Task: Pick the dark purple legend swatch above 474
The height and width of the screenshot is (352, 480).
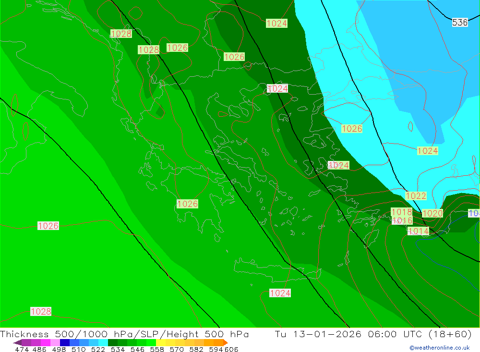Action: 26,342
